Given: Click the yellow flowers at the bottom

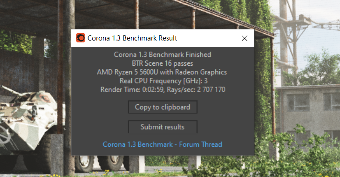Looking at the screenshot, I should point(106,172).
